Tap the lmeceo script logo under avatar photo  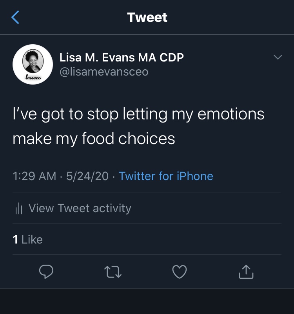click(33, 77)
